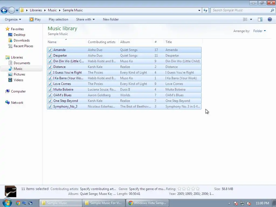Set rating with the fifth star
The height and width of the screenshot is (207, 276).
[x=198, y=189]
